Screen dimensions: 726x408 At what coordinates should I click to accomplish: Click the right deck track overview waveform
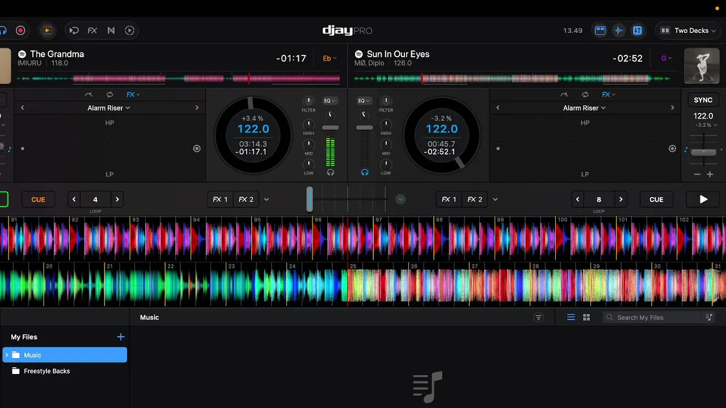[x=513, y=79]
